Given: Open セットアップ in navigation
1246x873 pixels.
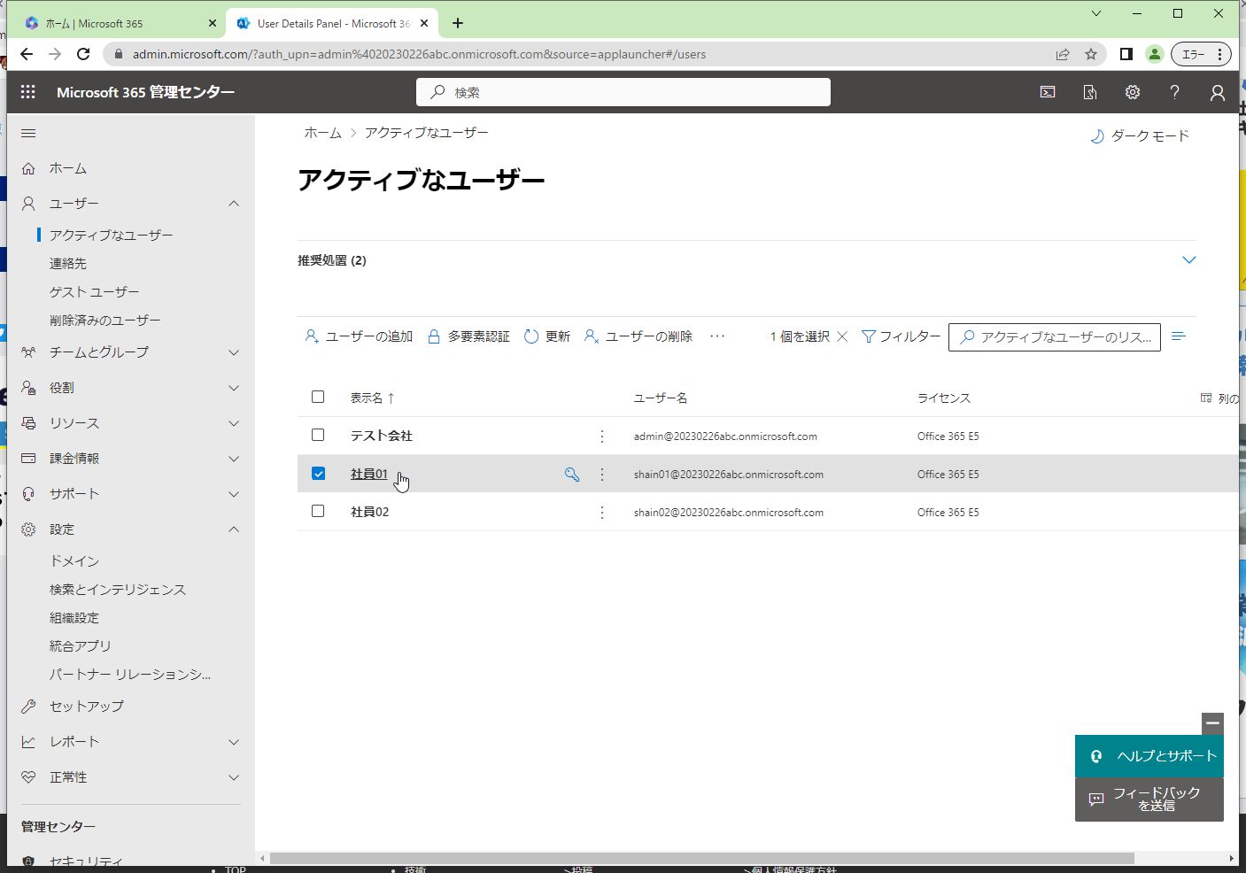Looking at the screenshot, I should point(87,707).
